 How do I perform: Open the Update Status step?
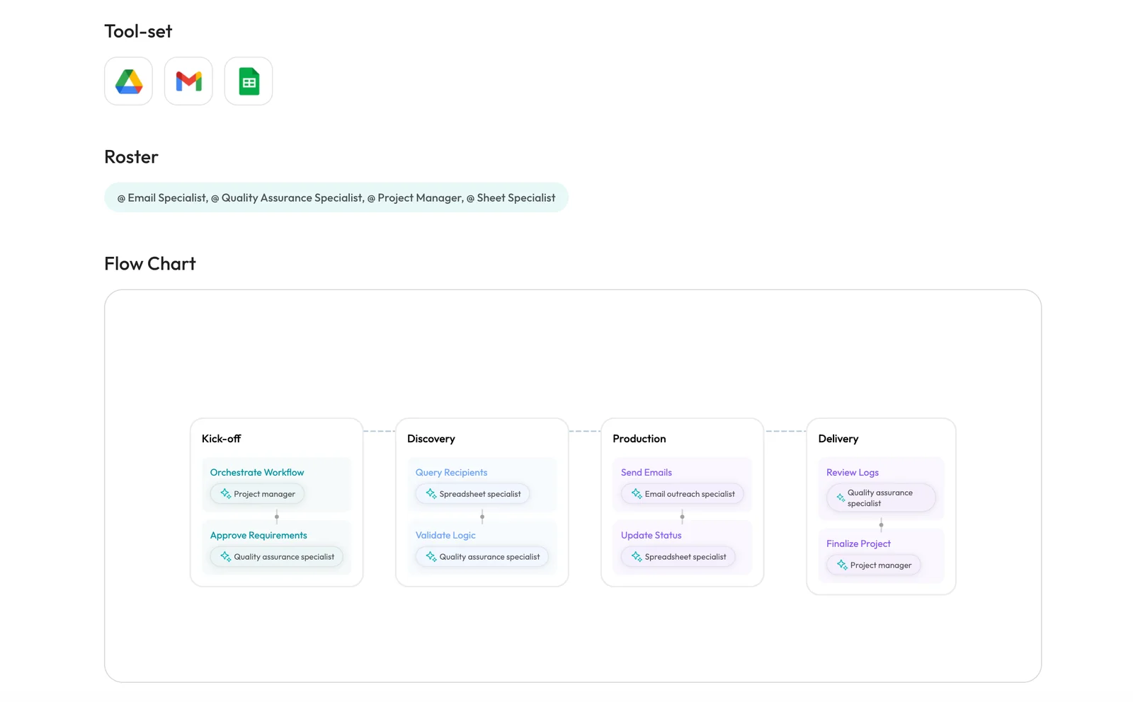[x=651, y=535]
